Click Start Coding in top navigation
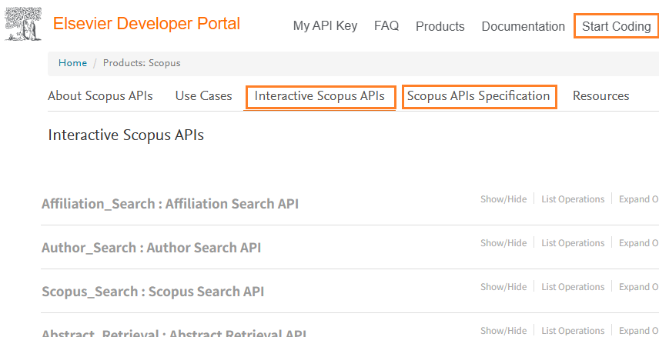The width and height of the screenshot is (659, 337). point(616,26)
